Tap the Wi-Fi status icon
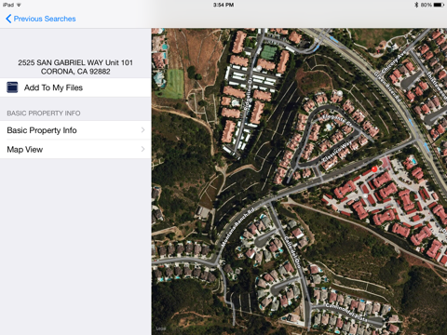447x335 pixels. (x=19, y=5)
